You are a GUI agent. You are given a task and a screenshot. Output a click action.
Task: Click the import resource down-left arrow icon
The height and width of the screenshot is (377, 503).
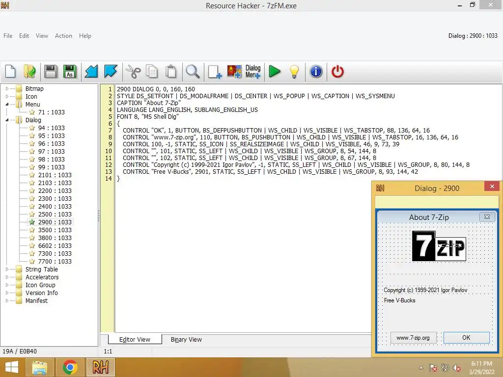(x=91, y=71)
